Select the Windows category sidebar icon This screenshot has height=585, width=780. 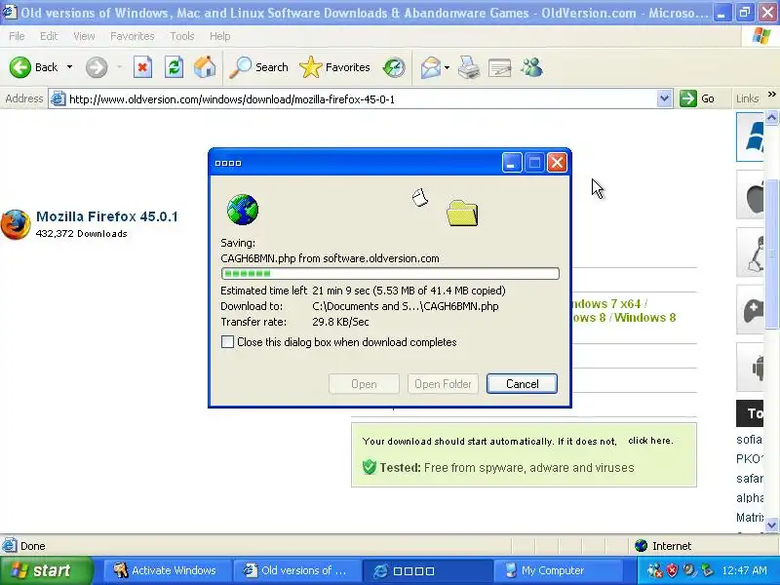point(750,136)
